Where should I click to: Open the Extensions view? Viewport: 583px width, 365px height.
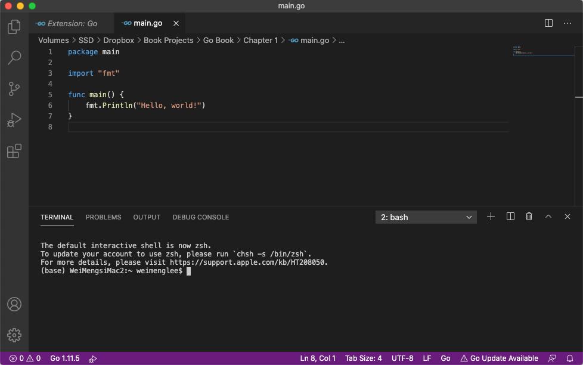pos(14,151)
